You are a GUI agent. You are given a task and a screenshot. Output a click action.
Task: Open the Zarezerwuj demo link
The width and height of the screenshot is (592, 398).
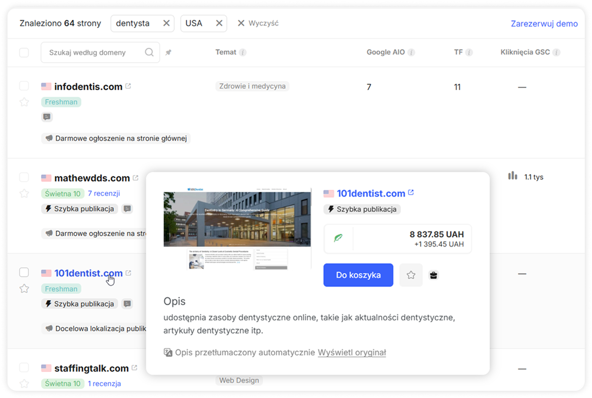click(x=544, y=24)
